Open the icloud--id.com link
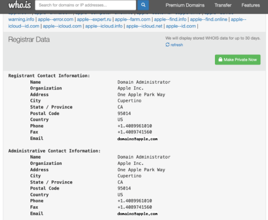268x220 pixels. (x=24, y=26)
